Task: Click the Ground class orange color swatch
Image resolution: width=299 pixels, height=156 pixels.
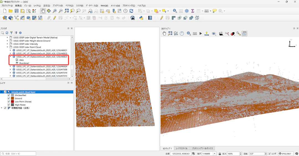Action: pyautogui.click(x=12, y=98)
